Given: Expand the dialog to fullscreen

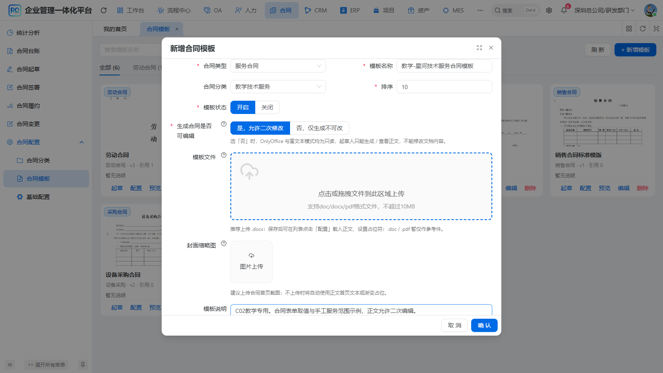Looking at the screenshot, I should [479, 48].
